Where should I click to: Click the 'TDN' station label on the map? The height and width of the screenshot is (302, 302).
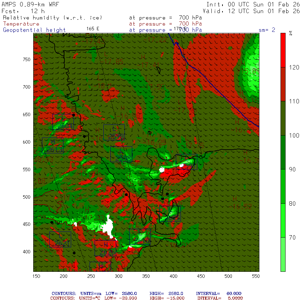(58, 222)
